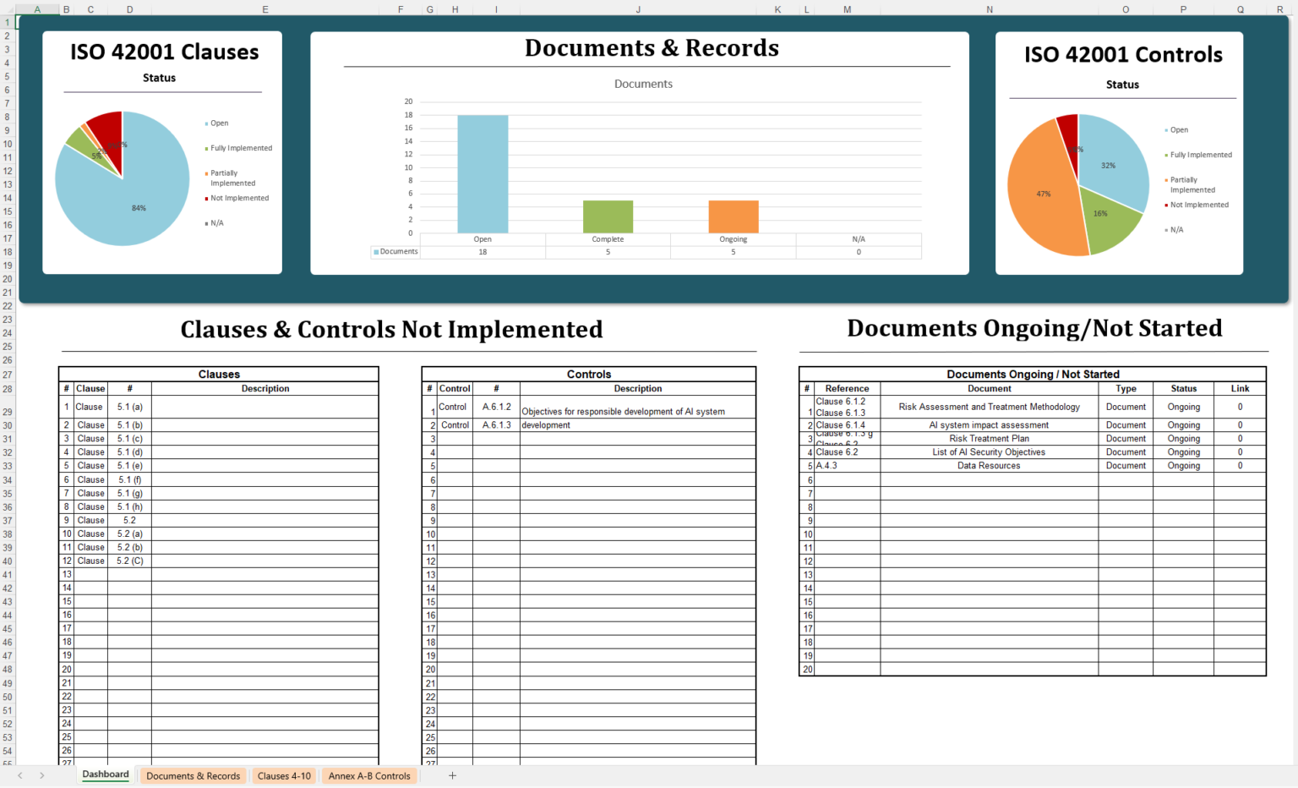Switch to the Annex A-B Controls sheet

tap(369, 775)
